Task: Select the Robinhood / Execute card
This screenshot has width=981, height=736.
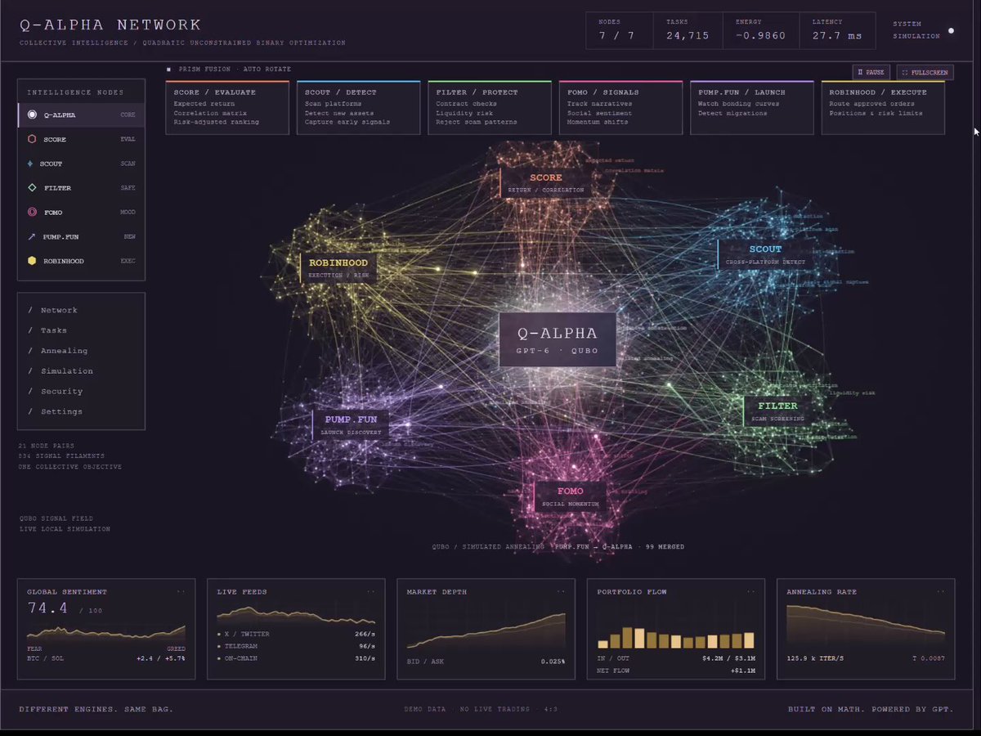Action: pos(883,107)
